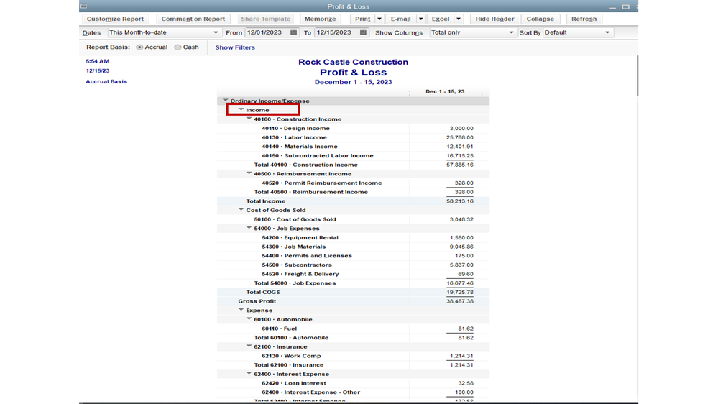Collapse the Income section
This screenshot has width=718, height=404.
241,109
